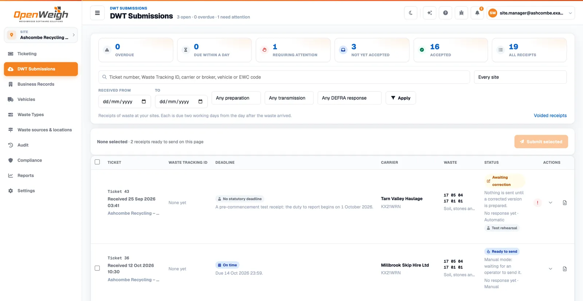The height and width of the screenshot is (301, 583).
Task: Click the Accepted green check icon
Action: 422,50
